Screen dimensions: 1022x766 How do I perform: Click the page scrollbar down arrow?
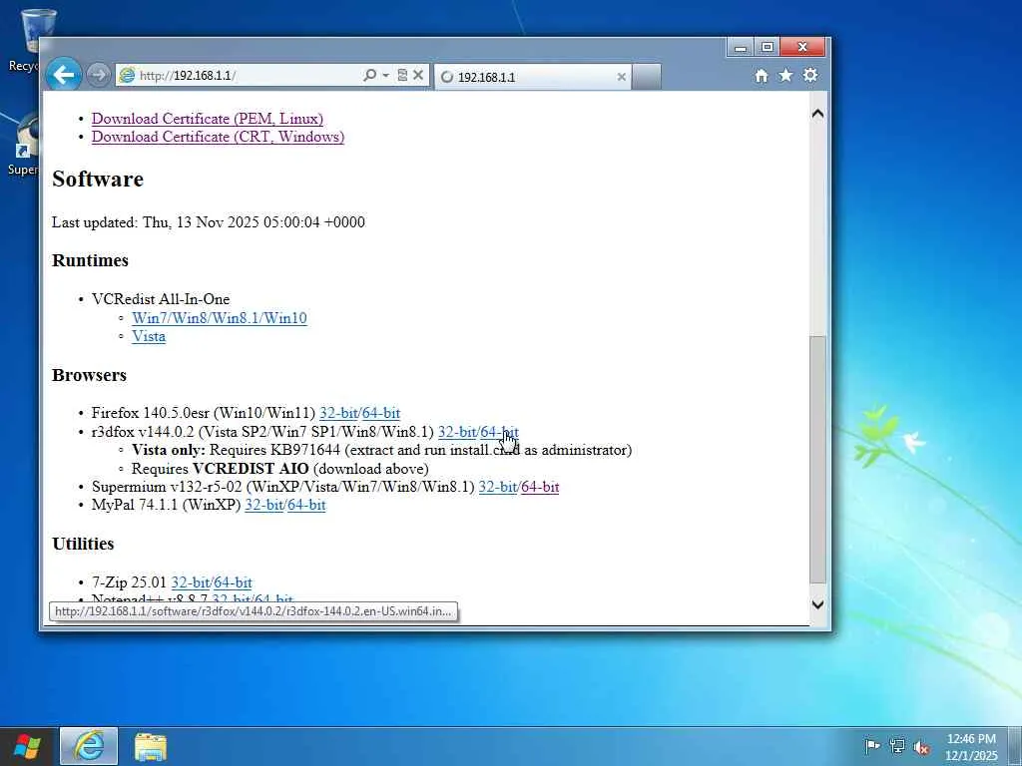[x=817, y=604]
